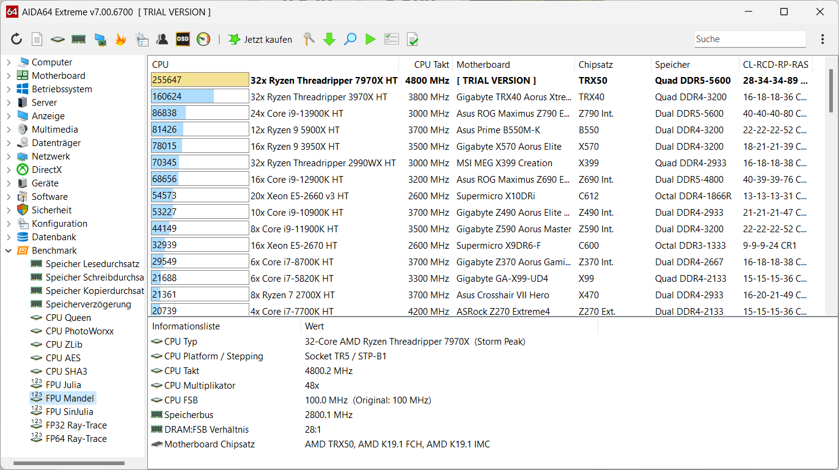Open FPU Julia benchmark
Image resolution: width=839 pixels, height=470 pixels.
point(63,385)
